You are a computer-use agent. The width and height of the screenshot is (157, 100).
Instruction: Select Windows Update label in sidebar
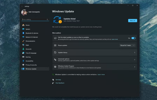(31, 69)
